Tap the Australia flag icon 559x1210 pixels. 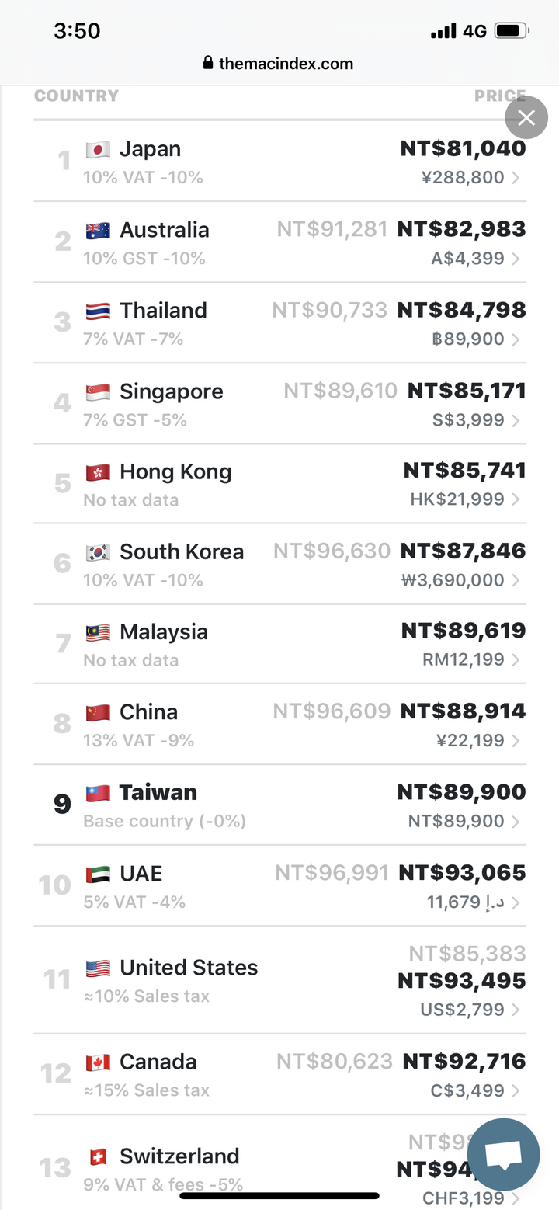click(98, 231)
